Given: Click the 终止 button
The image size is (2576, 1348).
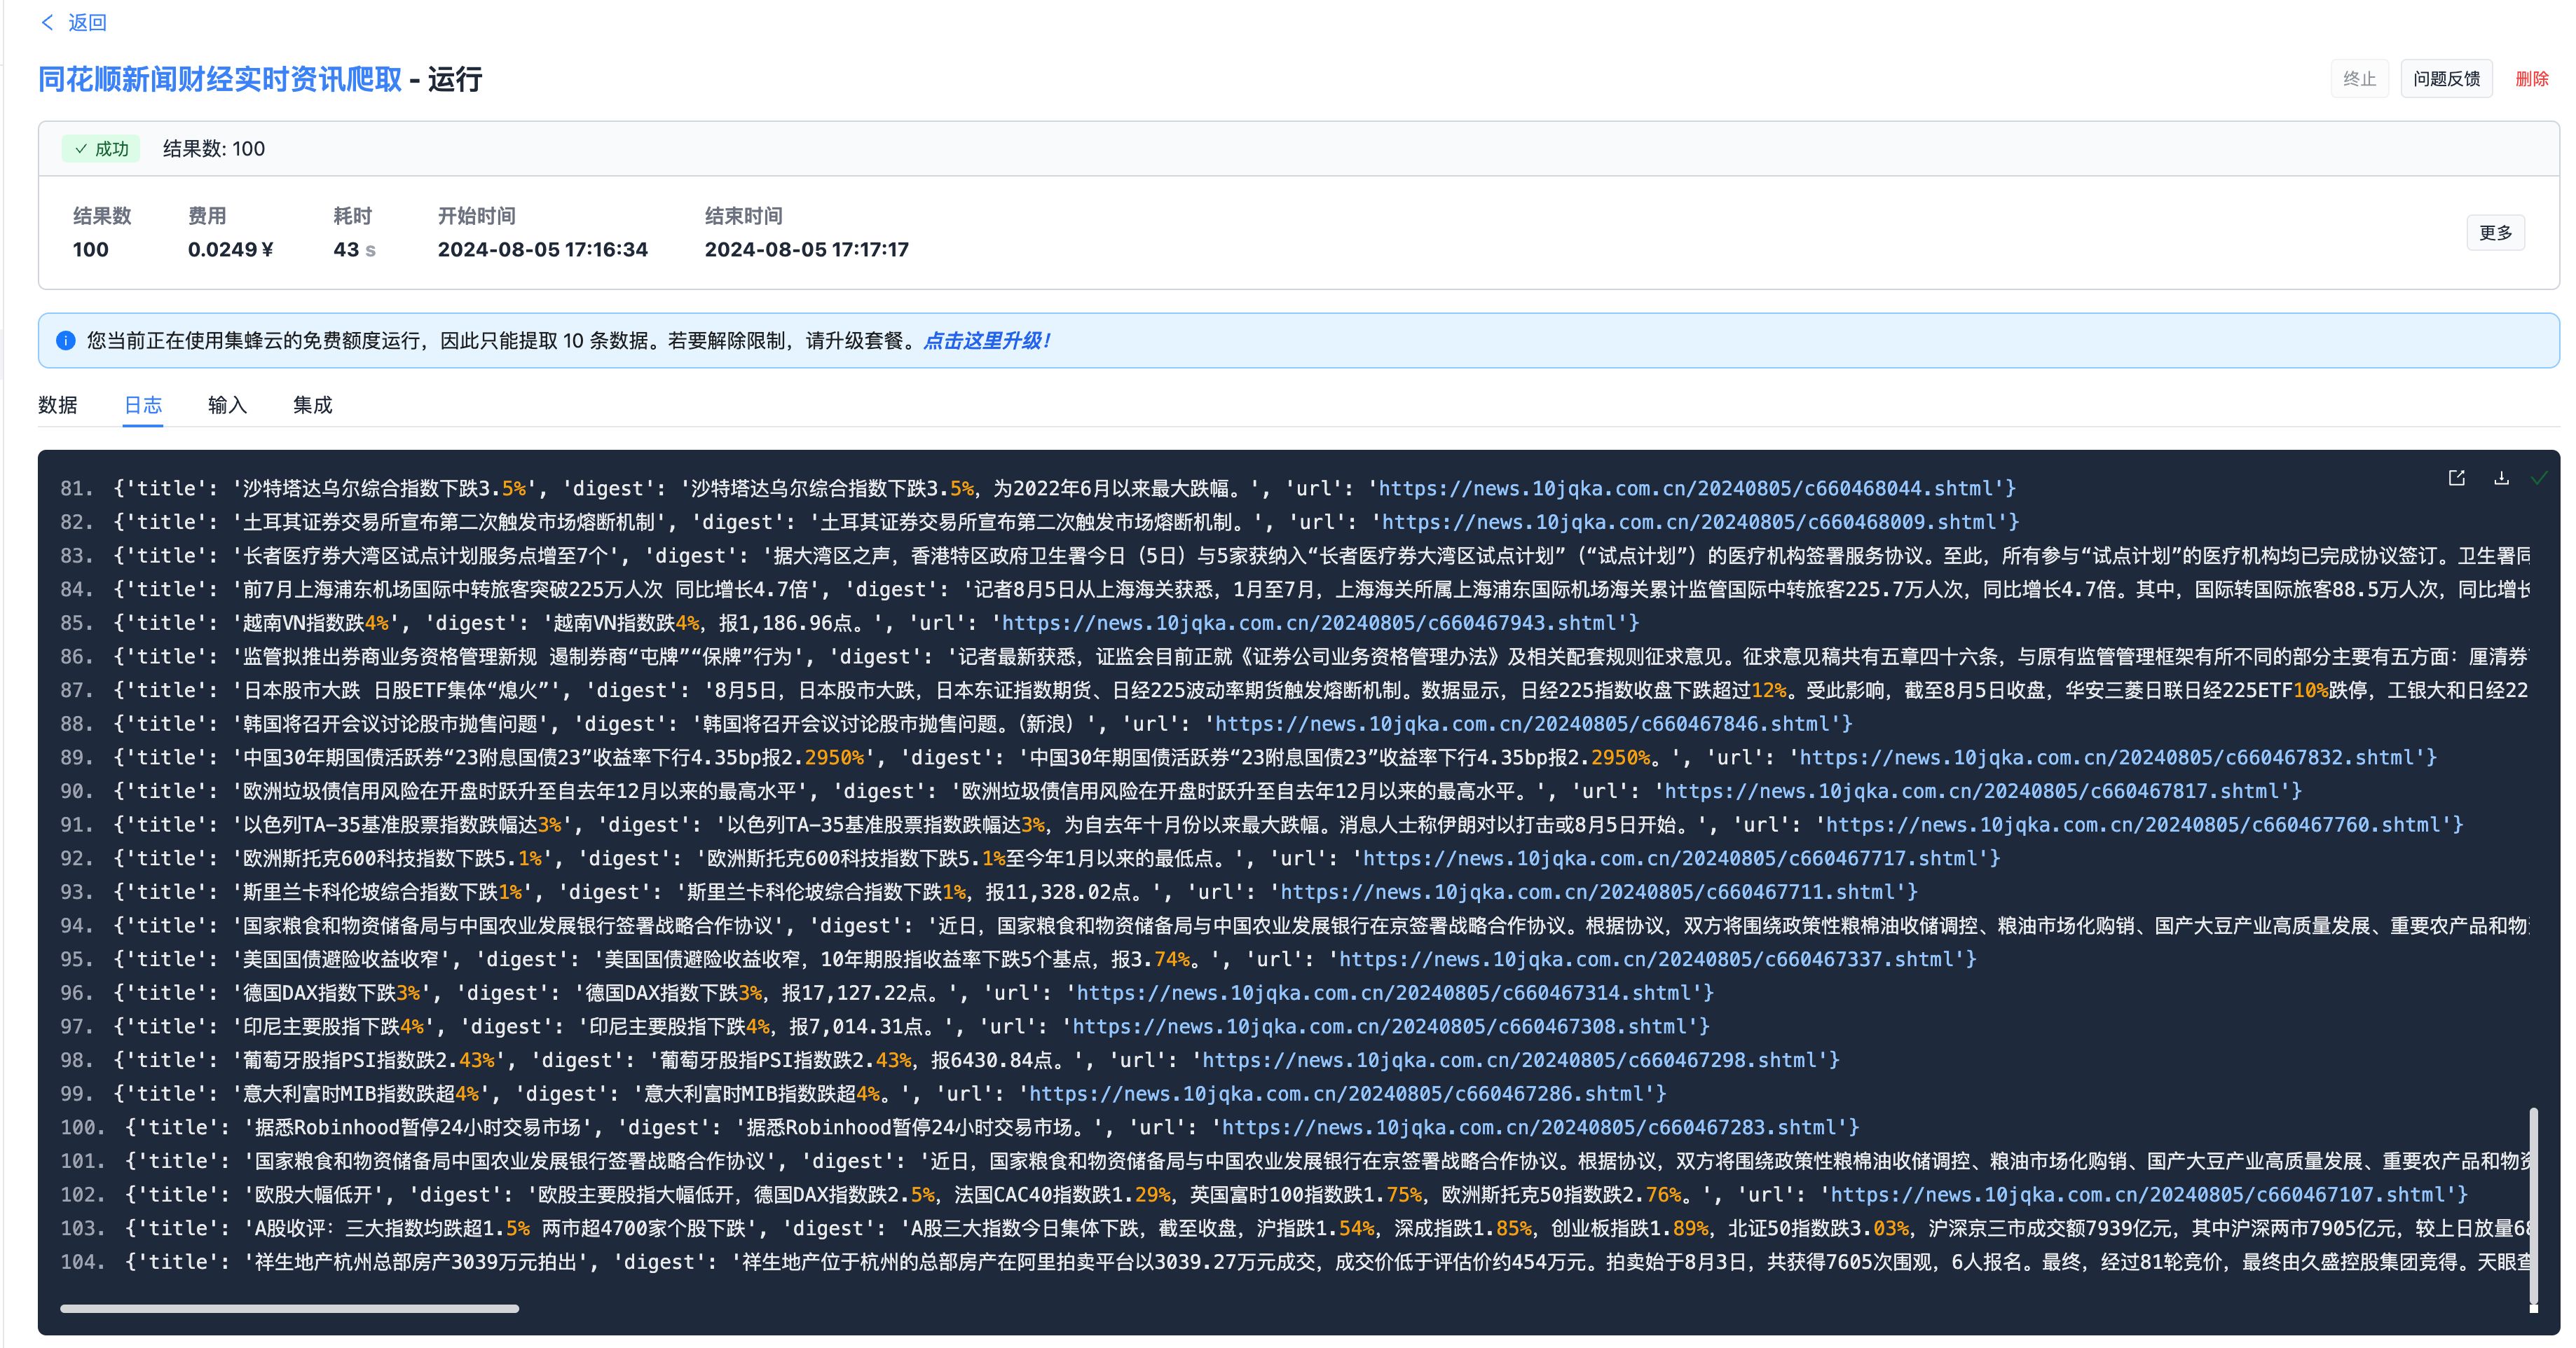Looking at the screenshot, I should (2359, 78).
